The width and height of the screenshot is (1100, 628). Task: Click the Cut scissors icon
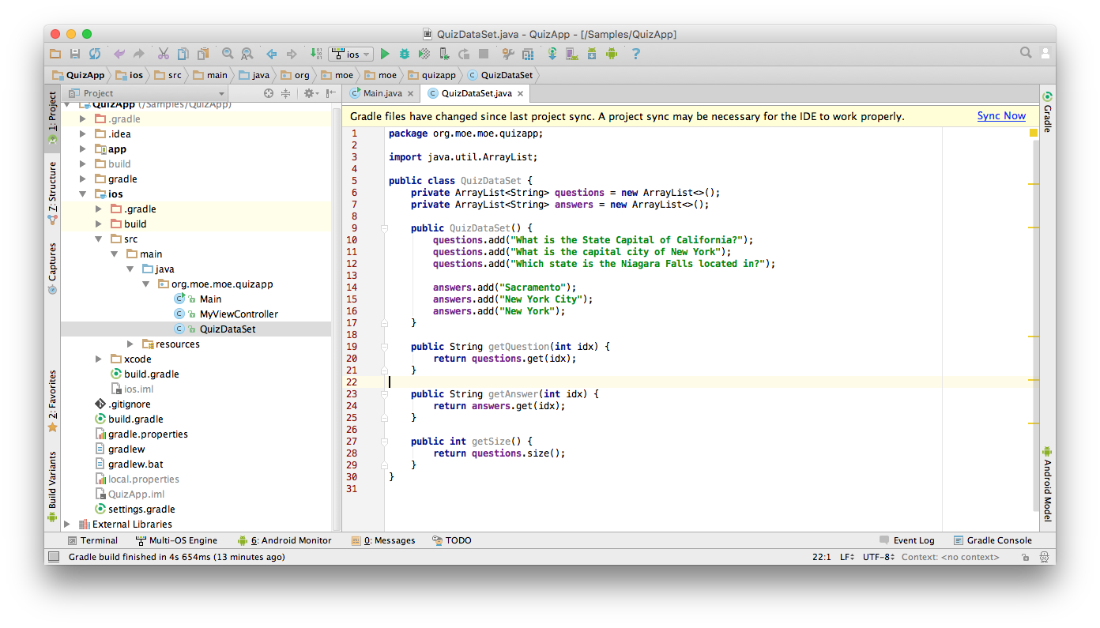tap(164, 54)
